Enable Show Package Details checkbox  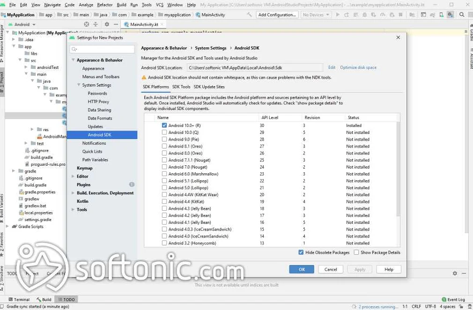356,252
